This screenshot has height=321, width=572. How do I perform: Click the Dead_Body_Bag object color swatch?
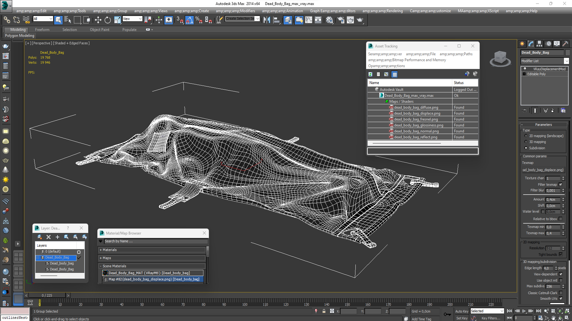[x=568, y=53]
